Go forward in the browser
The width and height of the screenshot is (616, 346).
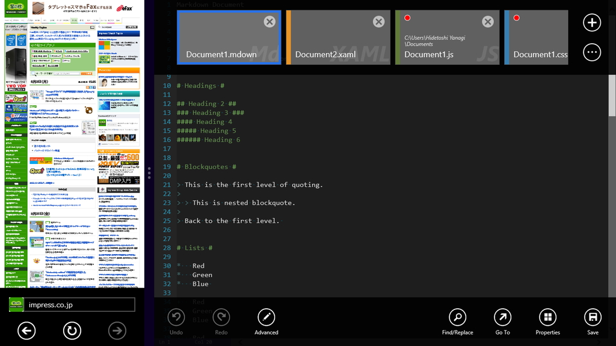(x=117, y=331)
